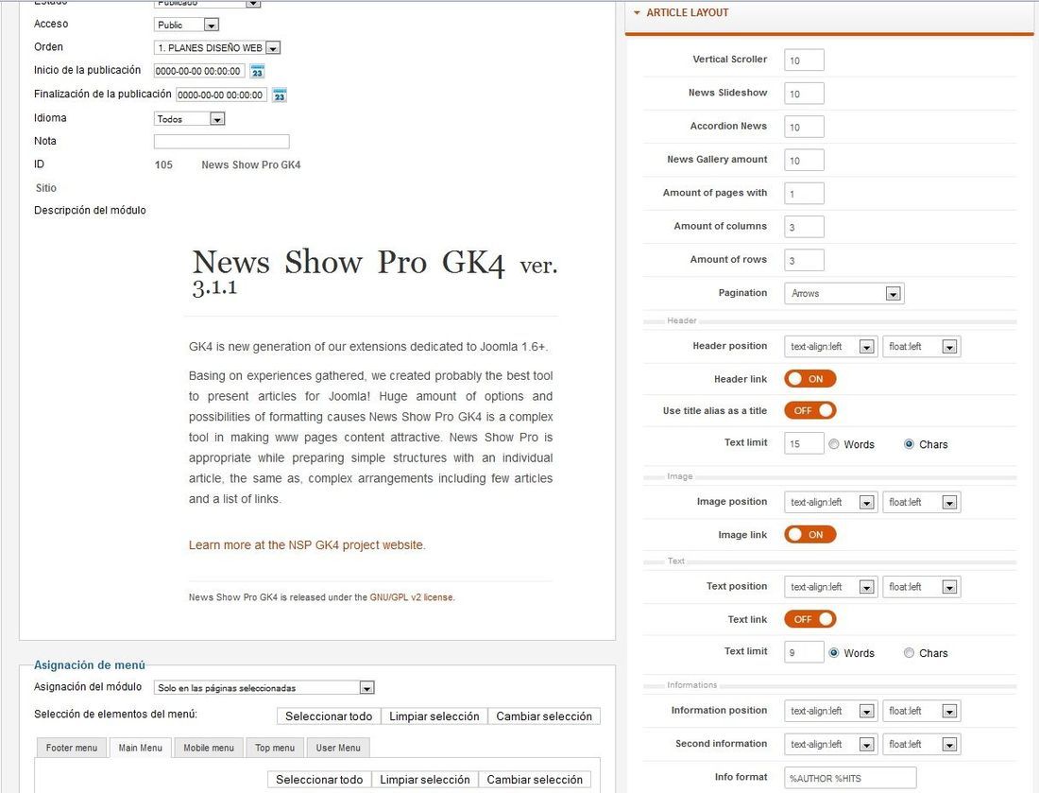The width and height of the screenshot is (1039, 793).
Task: Focus the Amount of columns field
Action: (804, 227)
